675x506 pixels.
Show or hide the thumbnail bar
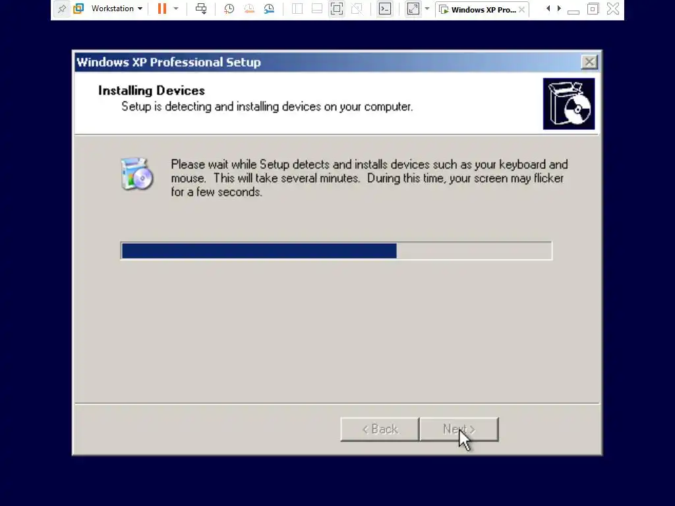[x=317, y=9]
